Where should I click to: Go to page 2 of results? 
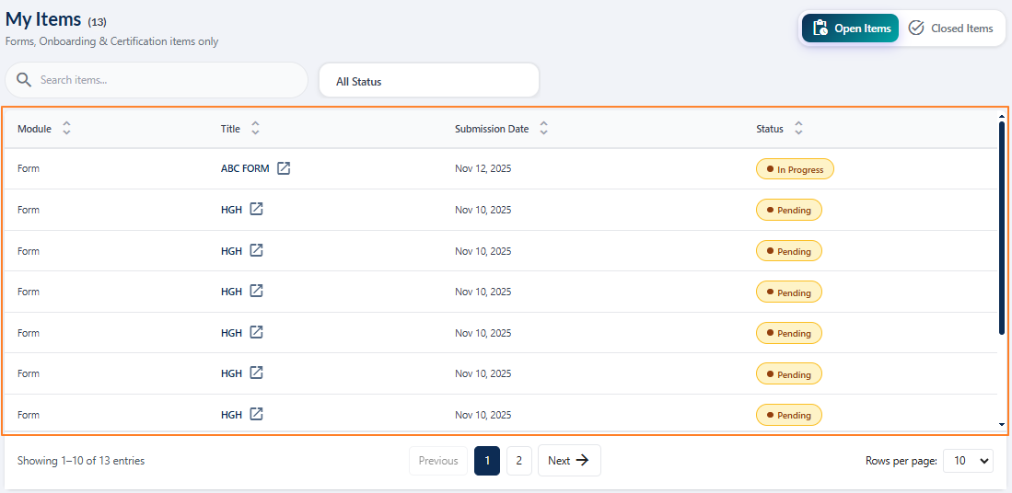518,461
